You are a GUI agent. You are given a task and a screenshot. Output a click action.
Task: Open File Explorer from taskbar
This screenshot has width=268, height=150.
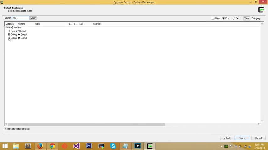point(16,146)
